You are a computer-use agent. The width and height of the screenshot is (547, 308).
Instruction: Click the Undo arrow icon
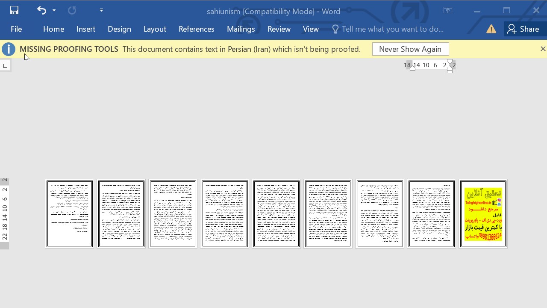click(41, 10)
